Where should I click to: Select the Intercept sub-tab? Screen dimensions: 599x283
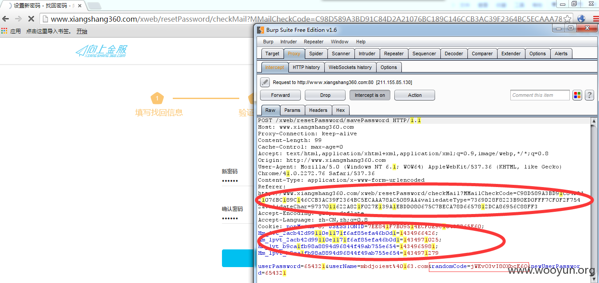274,67
